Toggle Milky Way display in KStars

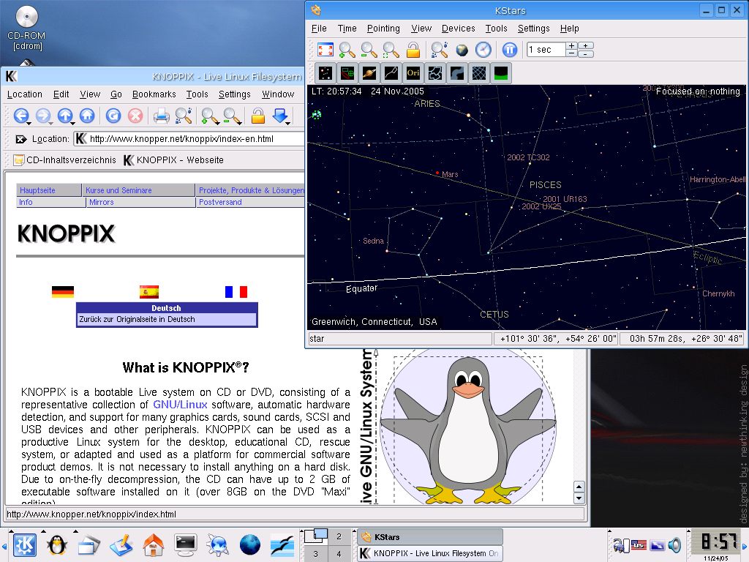click(457, 73)
